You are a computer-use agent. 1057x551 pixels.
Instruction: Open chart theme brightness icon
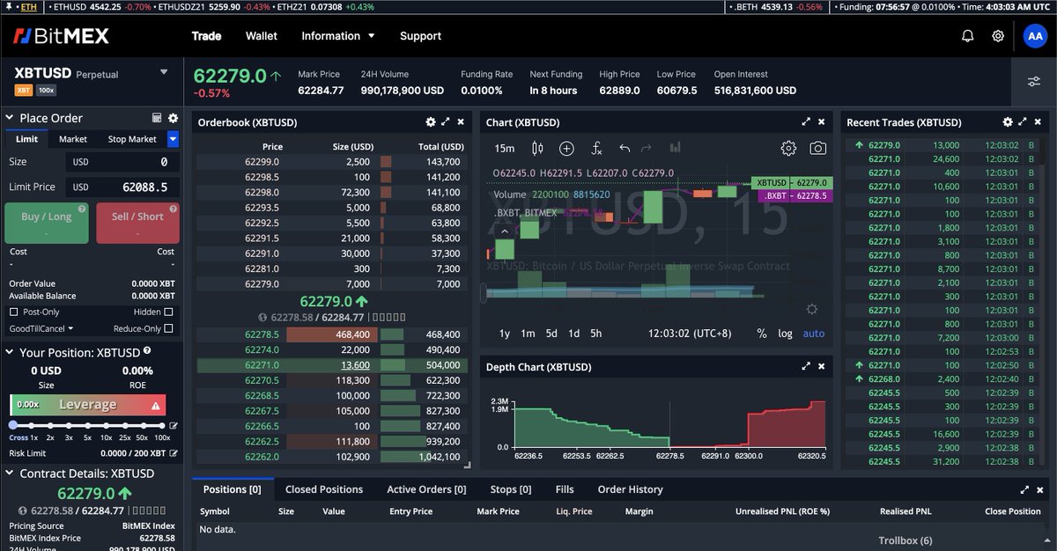coord(811,309)
